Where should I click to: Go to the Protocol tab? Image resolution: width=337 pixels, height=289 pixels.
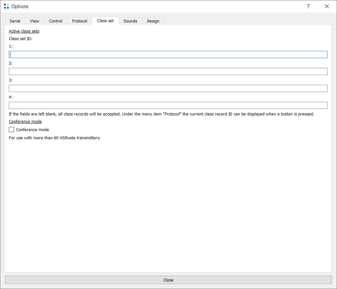click(80, 21)
